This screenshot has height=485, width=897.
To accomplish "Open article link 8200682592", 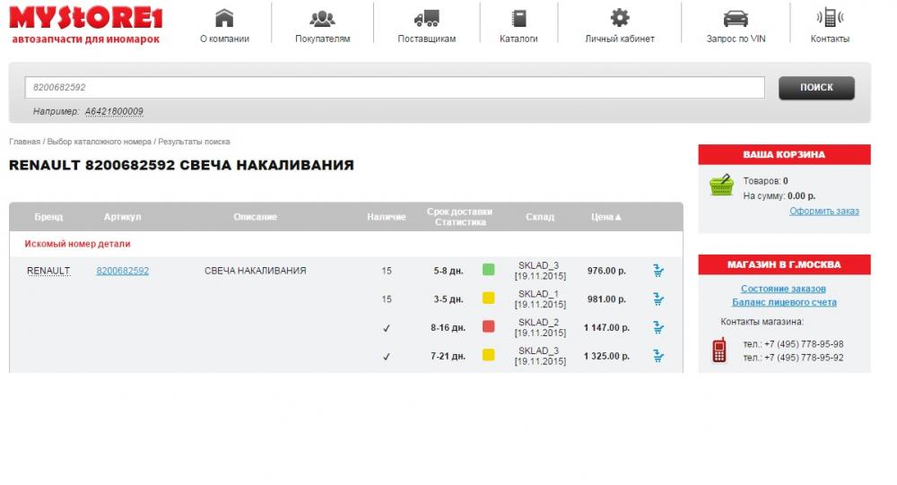I will click(122, 271).
